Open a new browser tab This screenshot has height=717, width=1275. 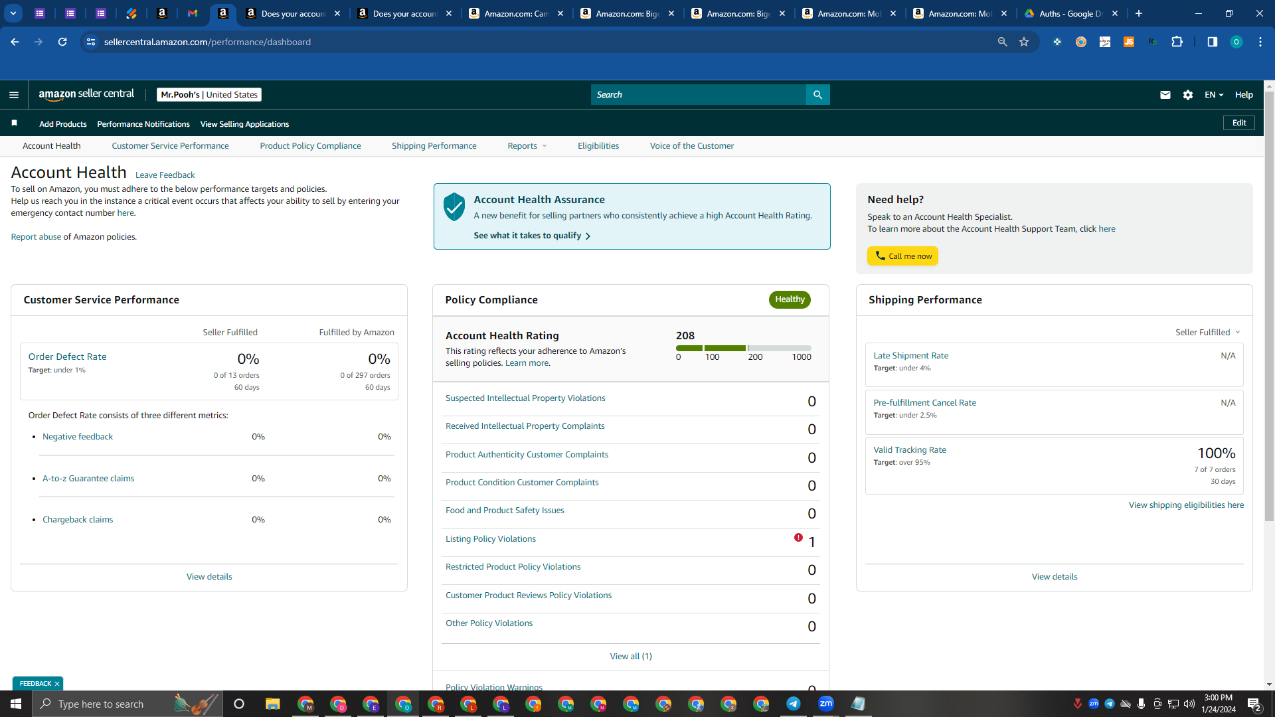tap(1139, 13)
